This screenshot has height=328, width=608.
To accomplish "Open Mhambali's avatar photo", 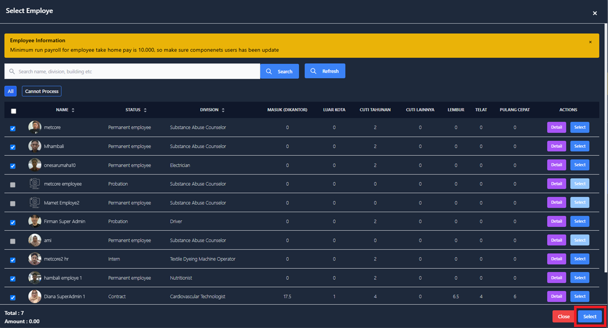I will pyautogui.click(x=34, y=146).
